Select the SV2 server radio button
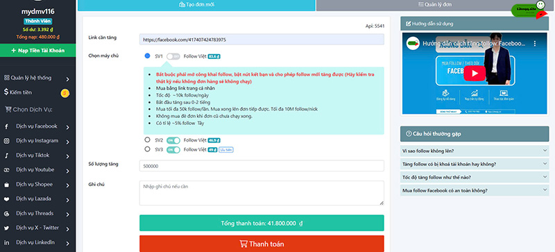 pos(147,140)
